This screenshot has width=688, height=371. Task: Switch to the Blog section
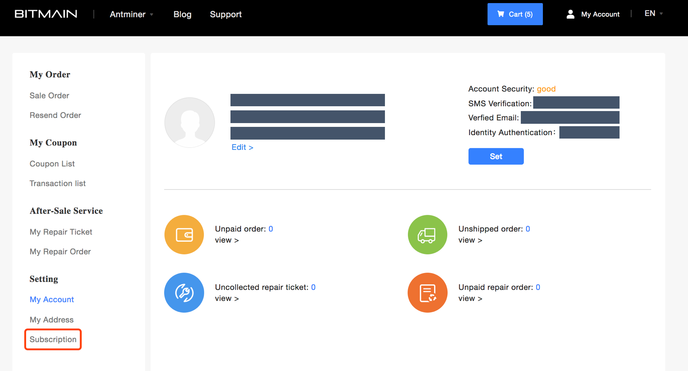(x=182, y=14)
